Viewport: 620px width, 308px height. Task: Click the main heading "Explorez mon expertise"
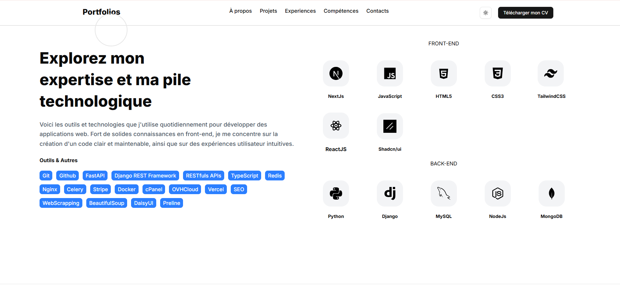115,80
